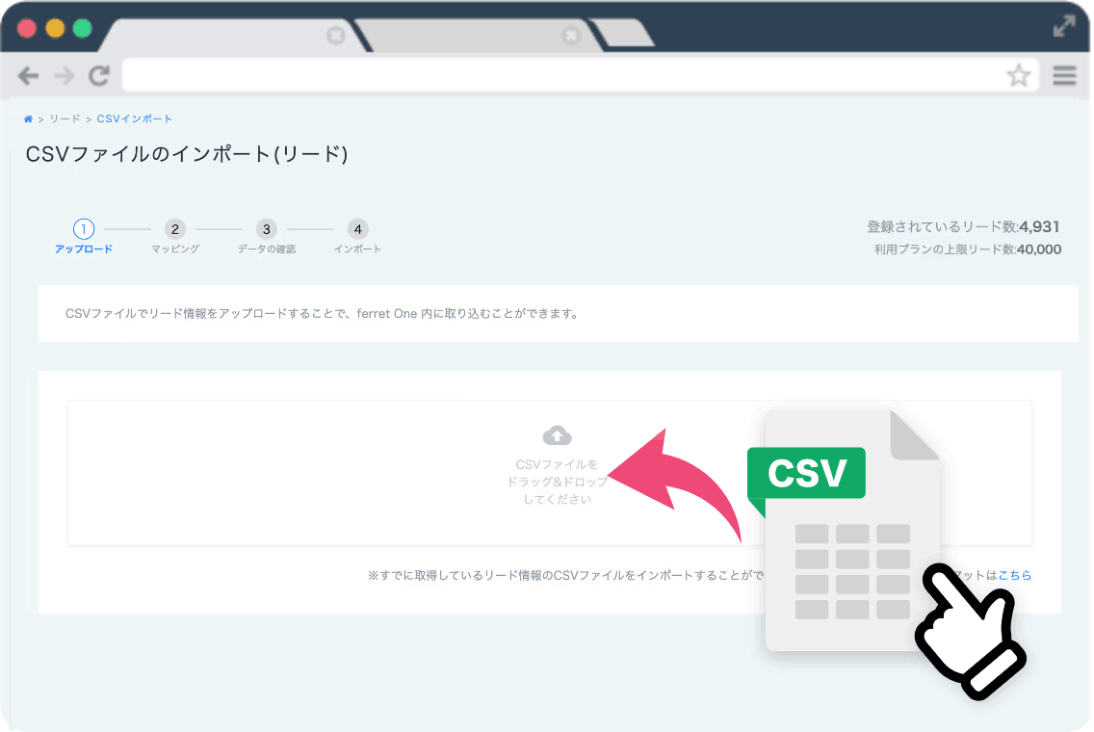Open the こちら format link
The image size is (1094, 732).
(x=1014, y=575)
